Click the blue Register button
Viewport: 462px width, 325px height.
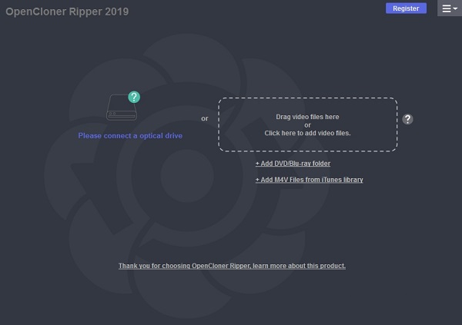(x=406, y=8)
